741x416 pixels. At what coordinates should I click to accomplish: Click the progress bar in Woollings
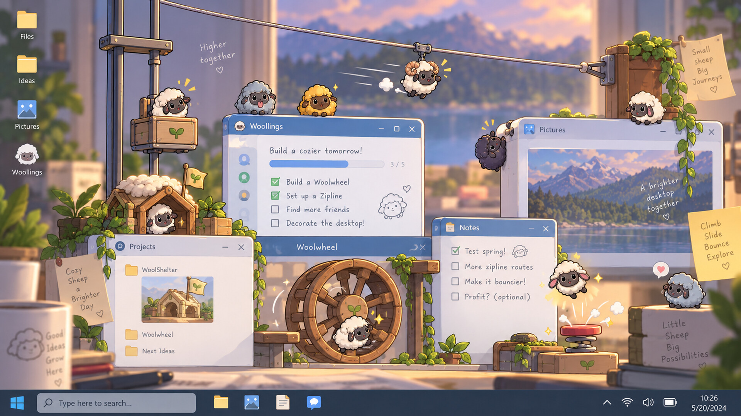click(327, 164)
